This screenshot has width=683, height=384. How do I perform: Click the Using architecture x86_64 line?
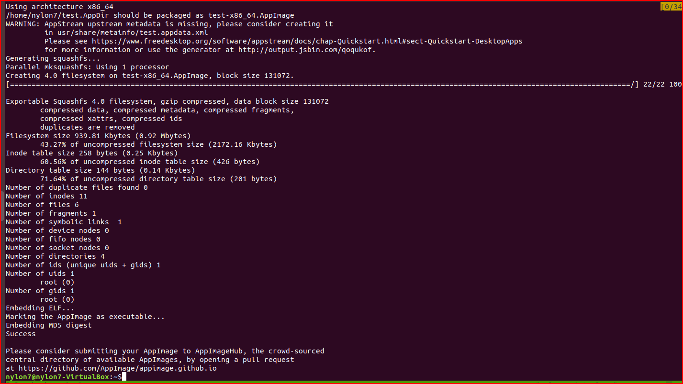click(x=59, y=7)
